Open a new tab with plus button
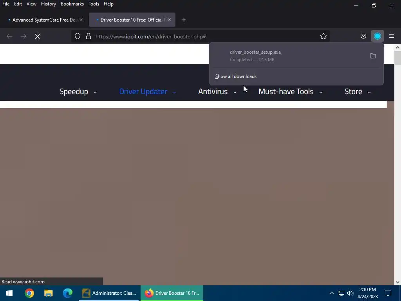The height and width of the screenshot is (301, 401). click(184, 20)
